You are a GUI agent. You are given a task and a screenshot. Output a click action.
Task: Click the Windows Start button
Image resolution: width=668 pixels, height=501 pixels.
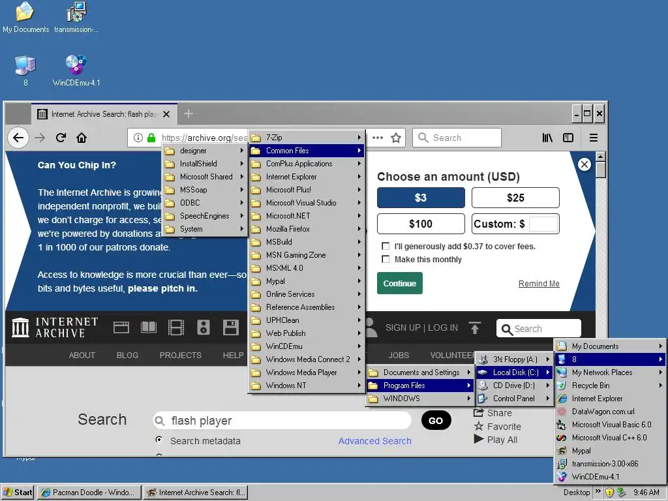point(18,493)
